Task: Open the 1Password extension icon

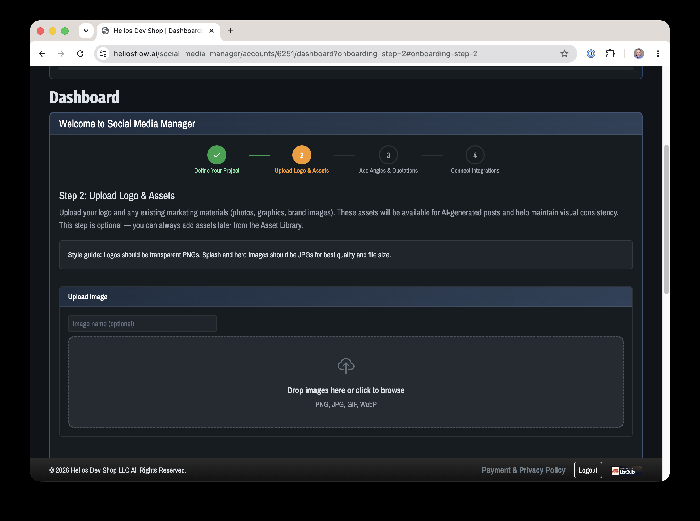Action: click(591, 54)
